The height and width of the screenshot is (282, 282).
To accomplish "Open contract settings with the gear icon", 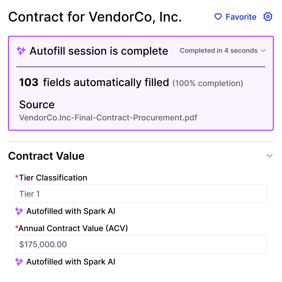I will pos(268,17).
